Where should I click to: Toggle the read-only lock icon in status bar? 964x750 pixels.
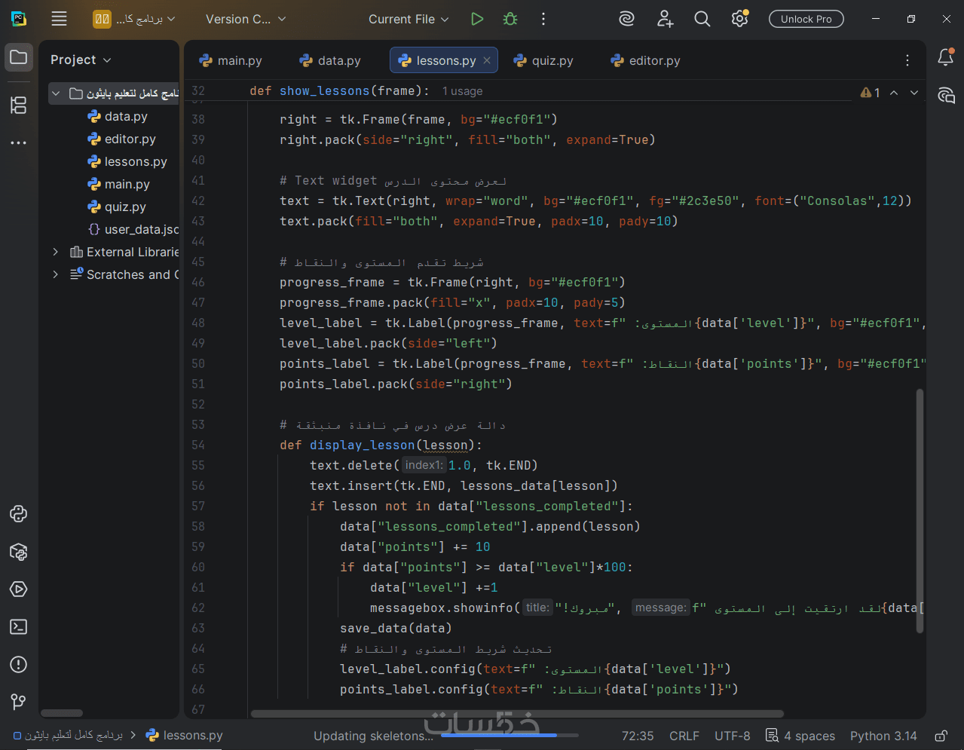[941, 736]
